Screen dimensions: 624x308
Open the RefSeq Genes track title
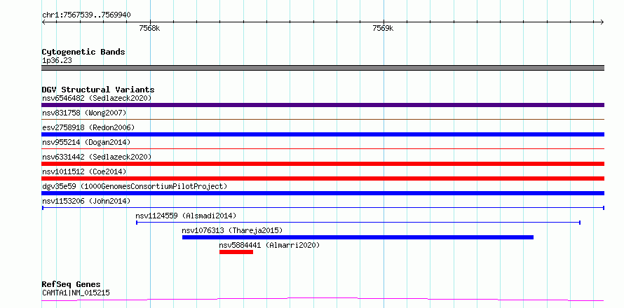click(71, 285)
